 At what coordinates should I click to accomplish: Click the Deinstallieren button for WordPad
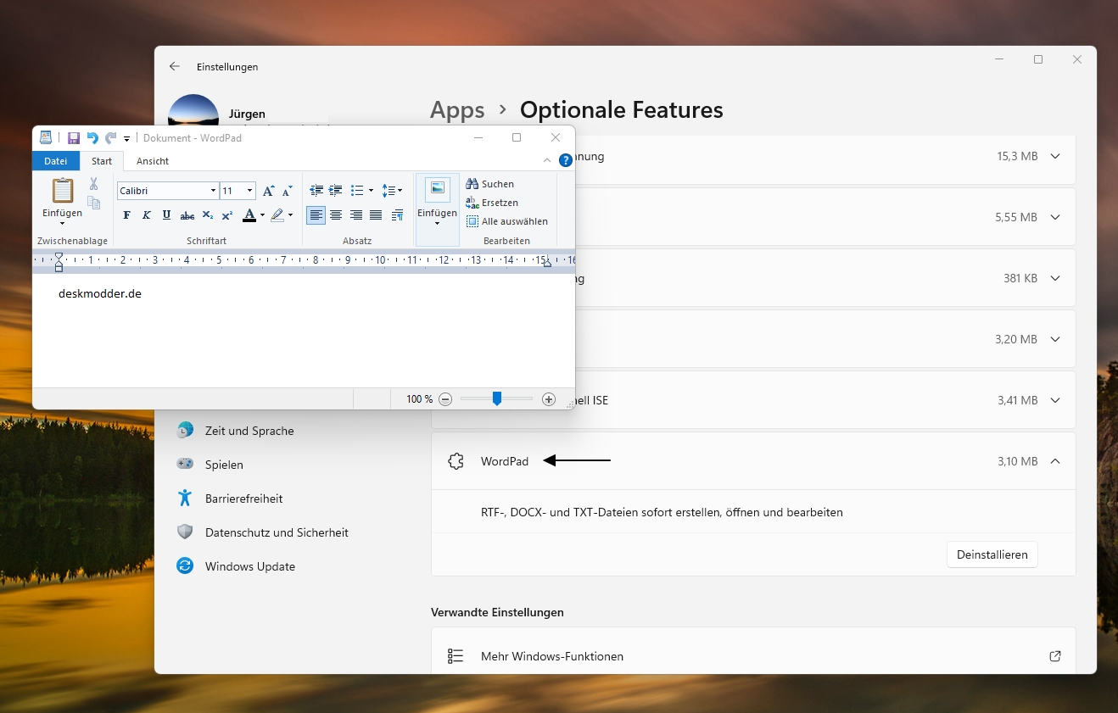click(x=992, y=554)
